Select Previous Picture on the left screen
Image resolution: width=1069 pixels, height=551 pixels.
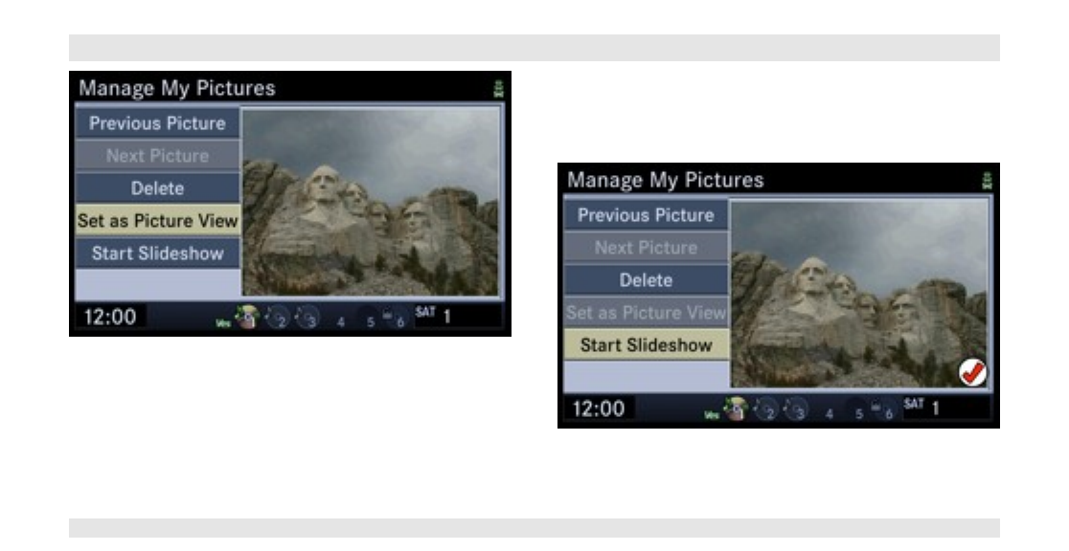(157, 123)
